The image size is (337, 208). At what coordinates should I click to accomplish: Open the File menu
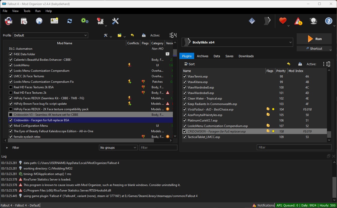tap(5, 11)
